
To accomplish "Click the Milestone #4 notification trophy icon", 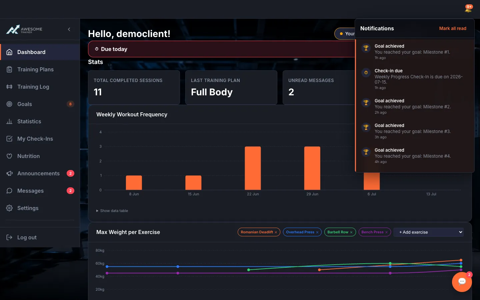I will click(x=366, y=152).
